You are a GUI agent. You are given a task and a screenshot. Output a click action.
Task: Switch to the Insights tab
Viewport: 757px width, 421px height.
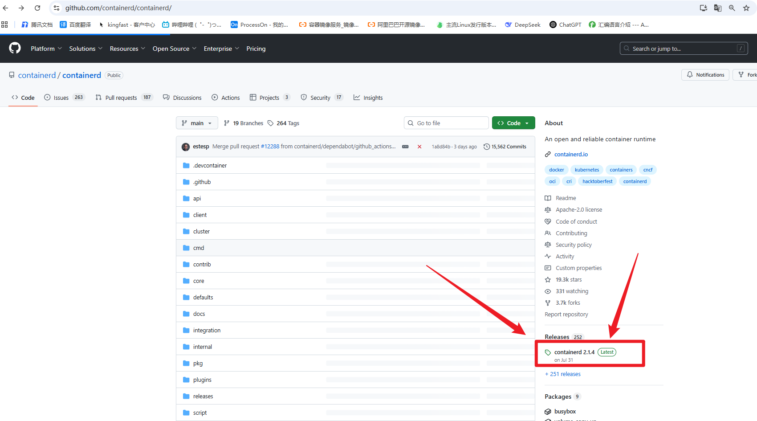click(368, 98)
